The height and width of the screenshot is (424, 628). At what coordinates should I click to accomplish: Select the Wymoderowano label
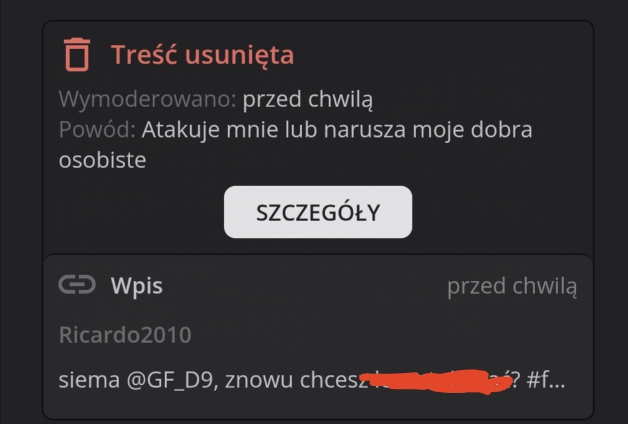[148, 99]
